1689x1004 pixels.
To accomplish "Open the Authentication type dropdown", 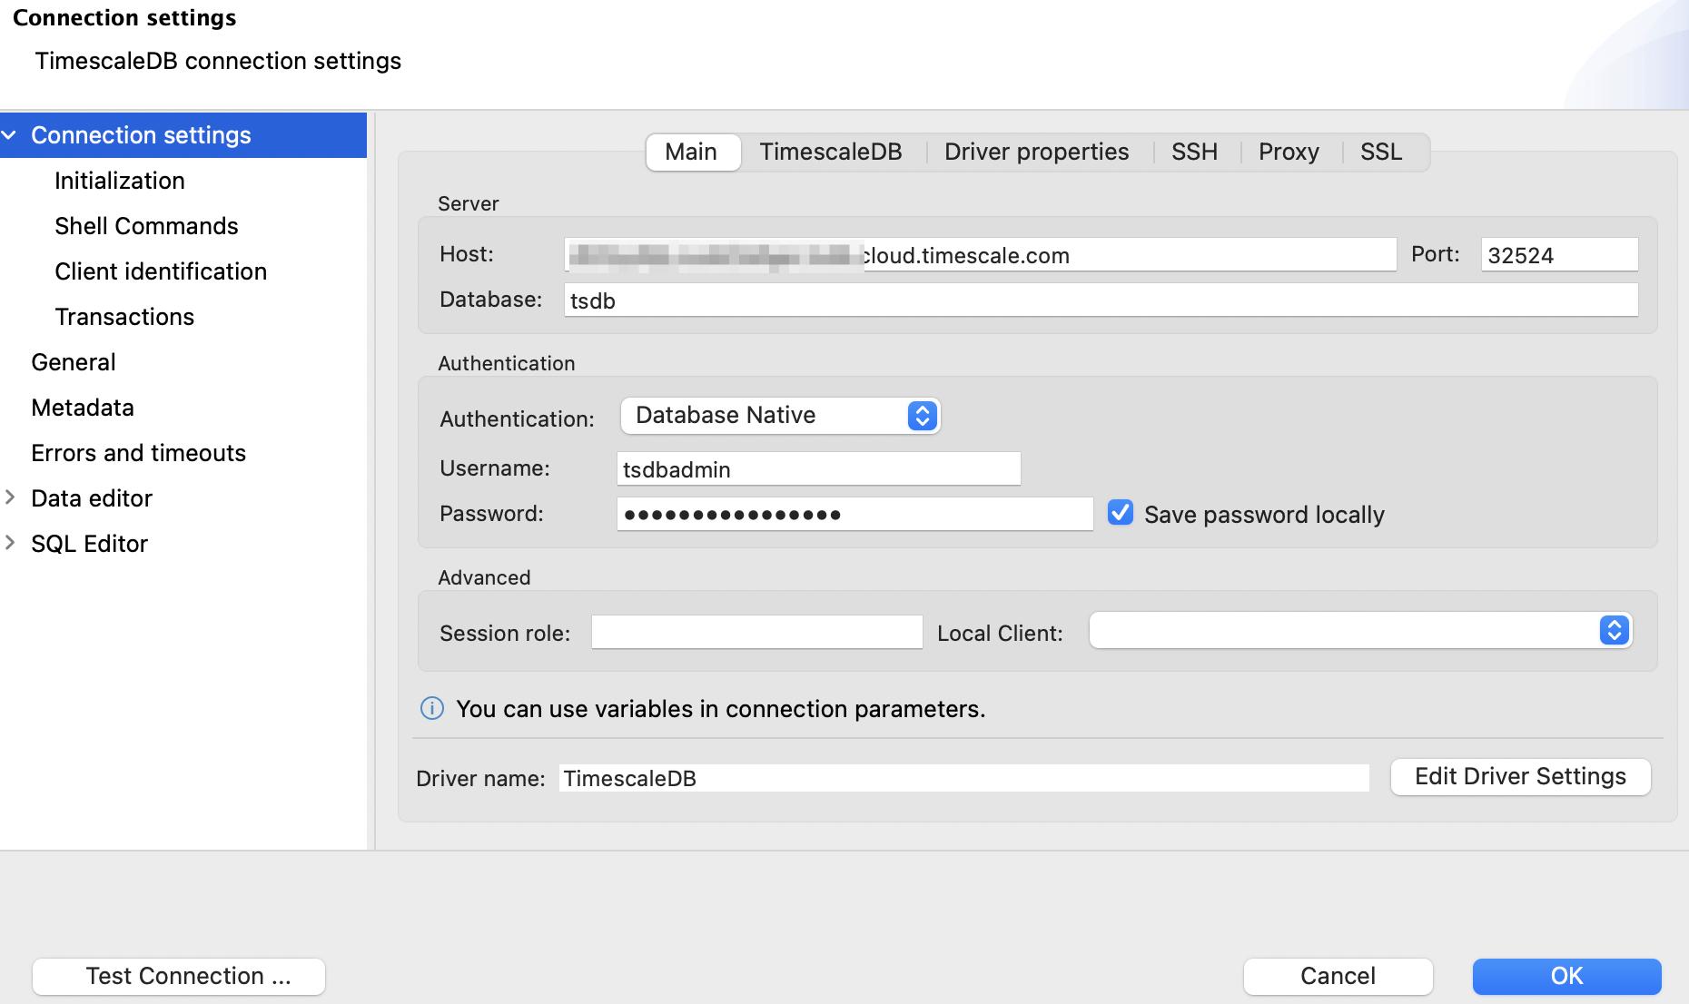I will point(780,416).
